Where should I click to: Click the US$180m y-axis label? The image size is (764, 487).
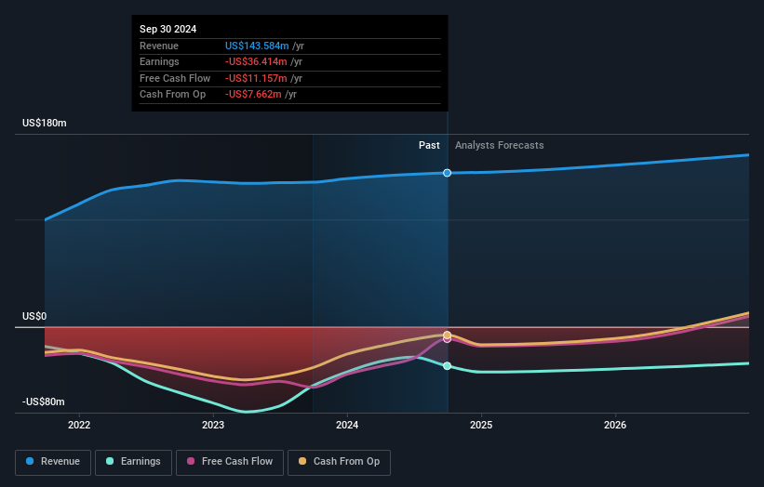click(45, 123)
